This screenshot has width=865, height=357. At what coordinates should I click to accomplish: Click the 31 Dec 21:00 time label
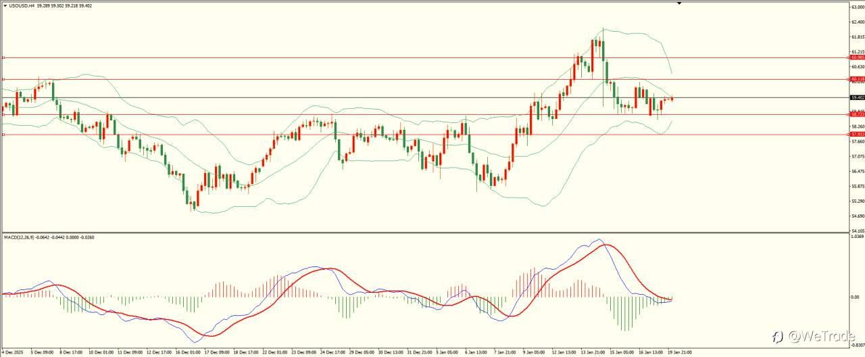tap(421, 353)
